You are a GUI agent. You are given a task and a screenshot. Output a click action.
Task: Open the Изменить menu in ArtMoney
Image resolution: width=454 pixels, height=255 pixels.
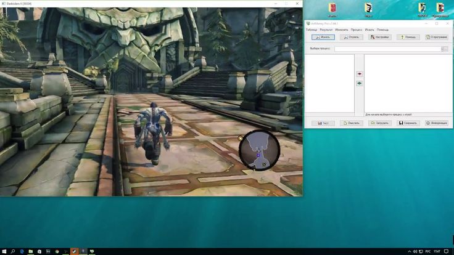pos(342,30)
